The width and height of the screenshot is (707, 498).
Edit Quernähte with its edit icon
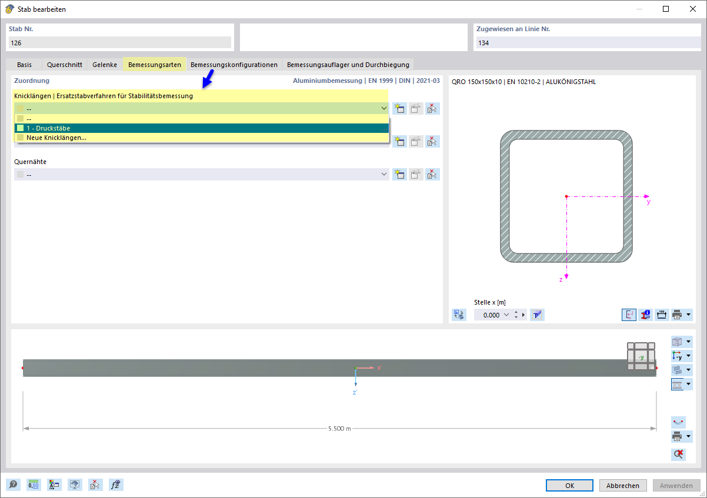point(416,174)
